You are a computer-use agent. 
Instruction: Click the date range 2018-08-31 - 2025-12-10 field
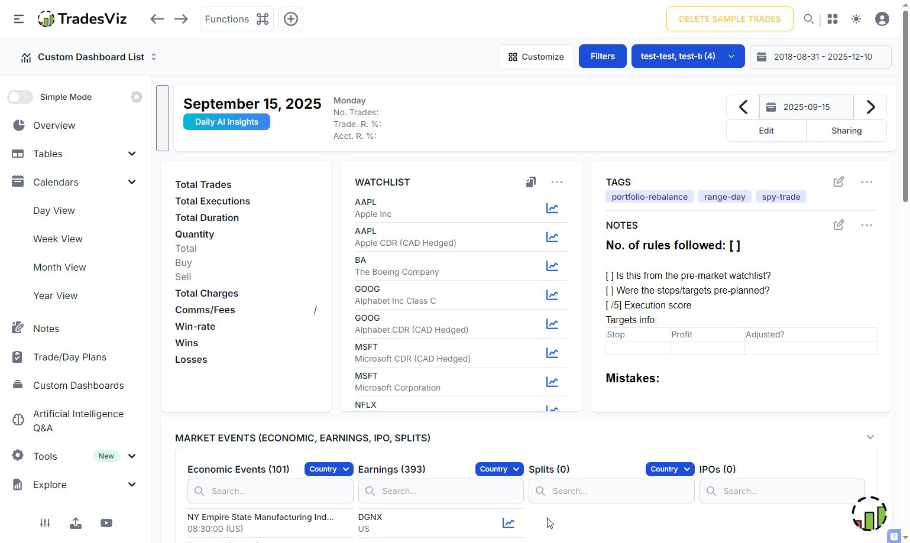coord(821,57)
